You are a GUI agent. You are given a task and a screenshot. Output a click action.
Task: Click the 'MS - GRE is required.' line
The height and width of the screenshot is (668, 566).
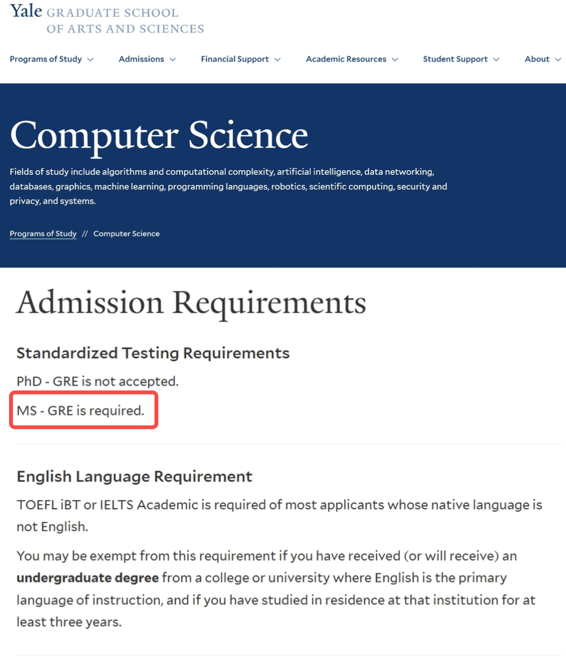point(80,410)
